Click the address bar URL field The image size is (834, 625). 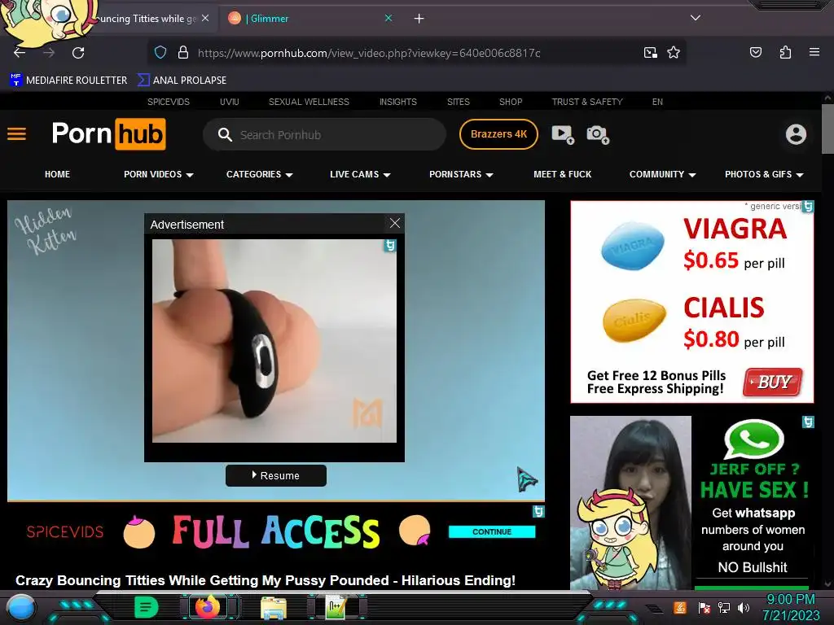click(369, 53)
